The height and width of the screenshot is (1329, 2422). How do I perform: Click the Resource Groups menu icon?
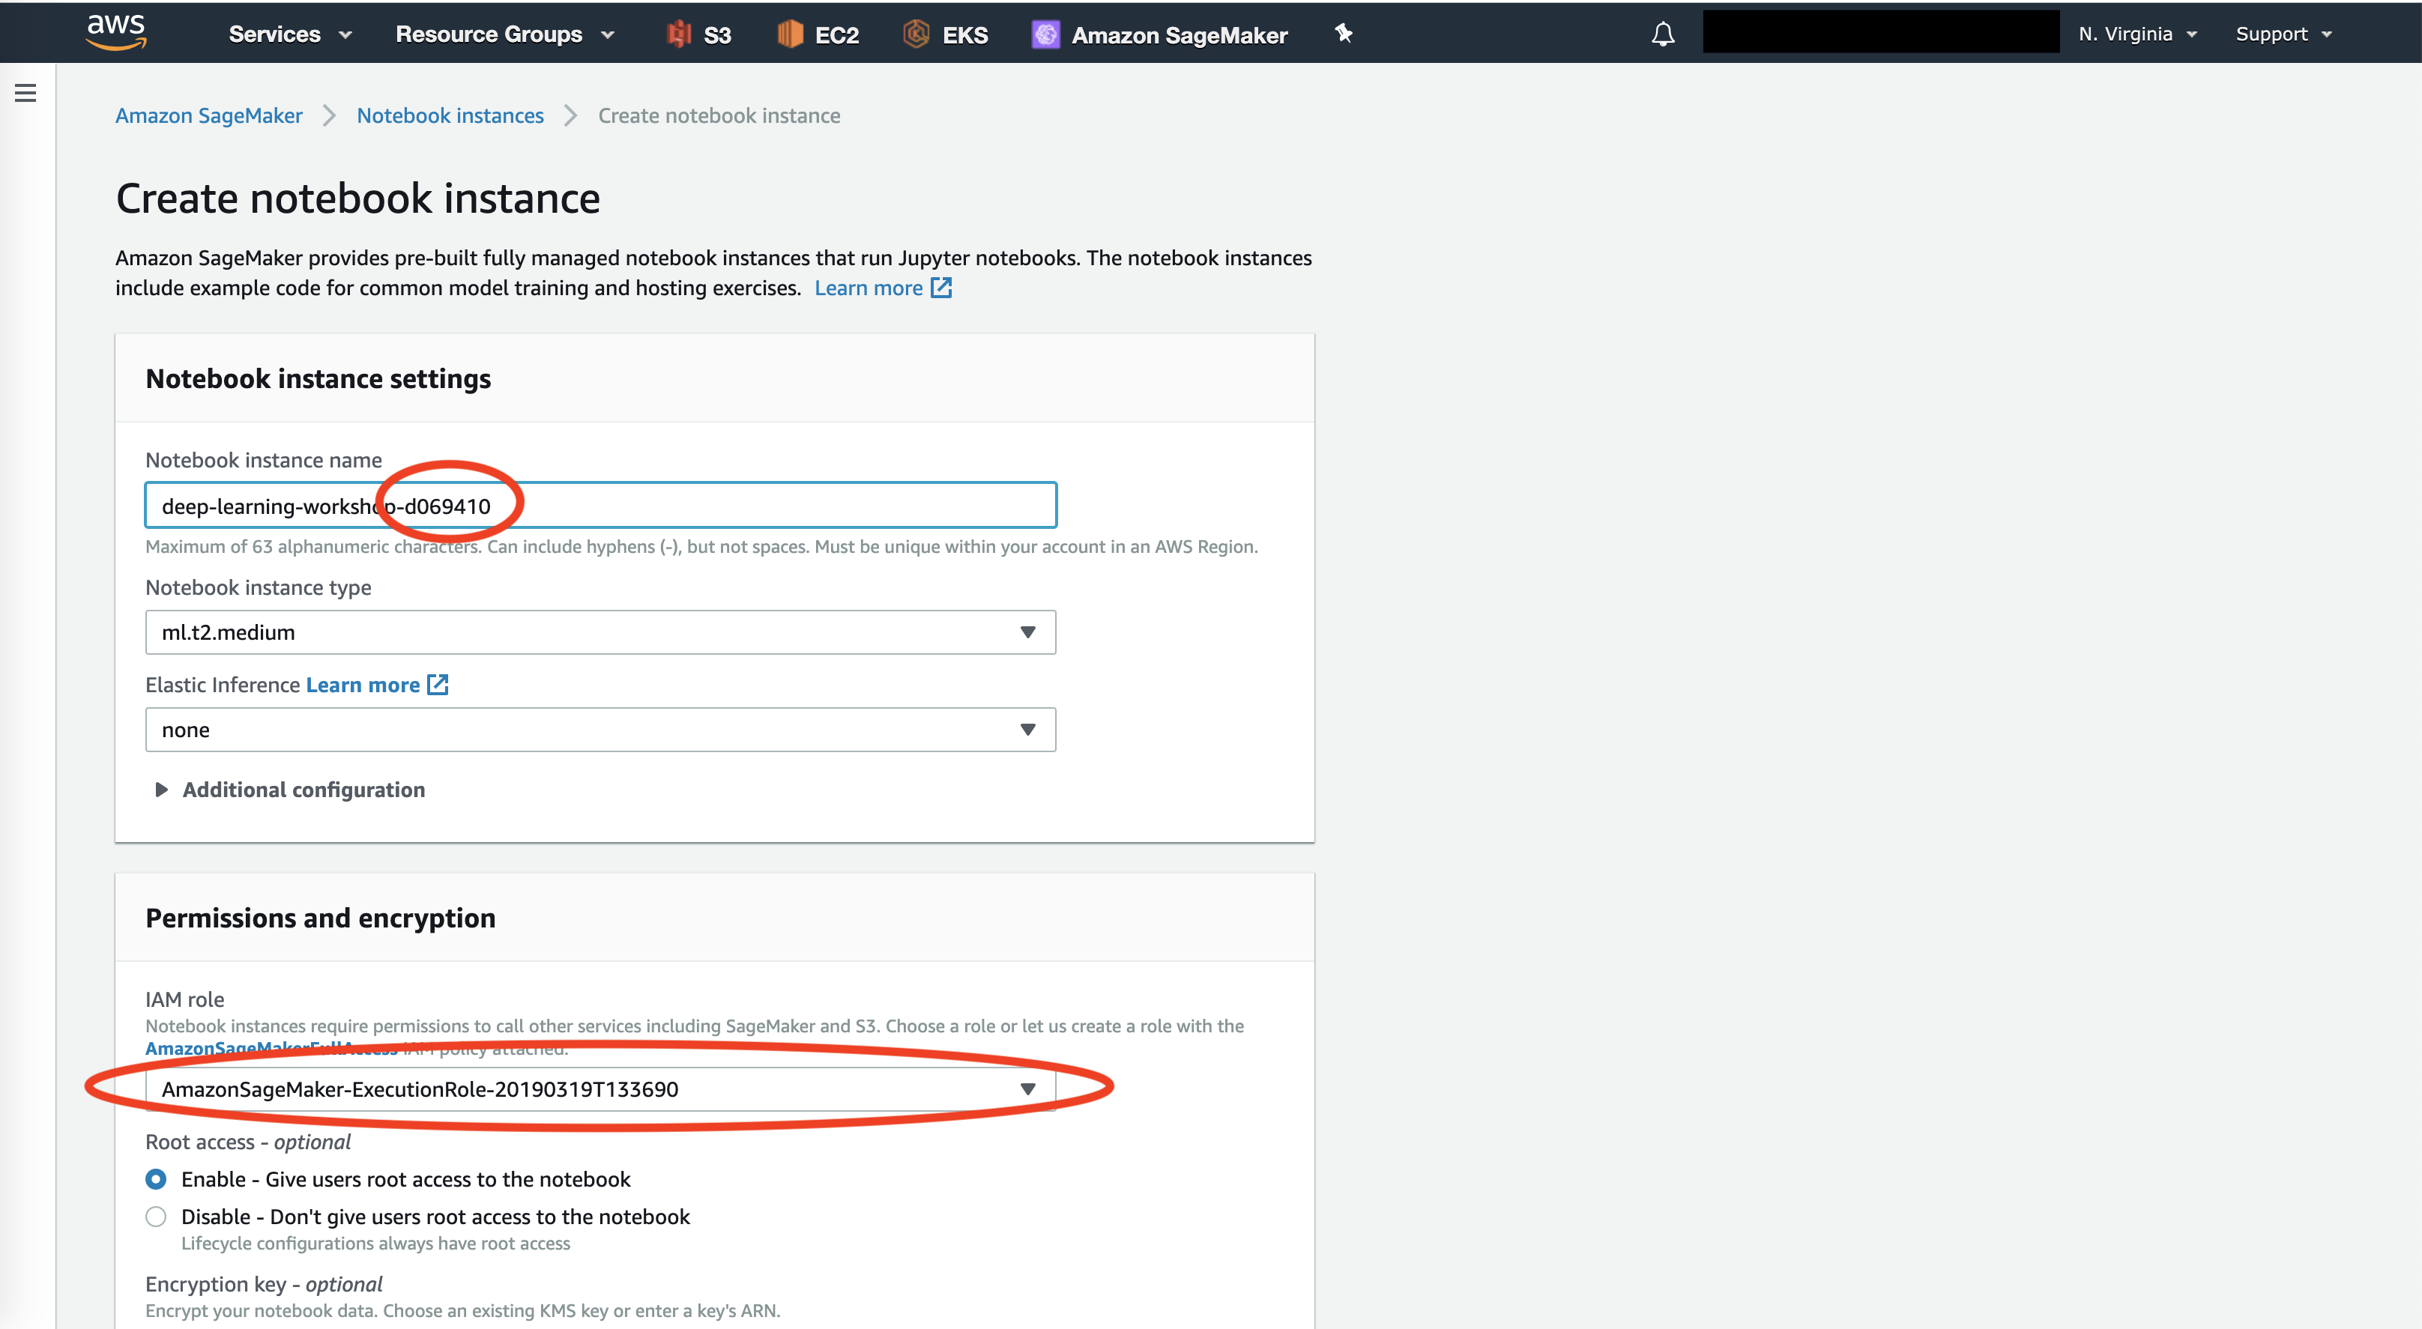[x=608, y=31]
